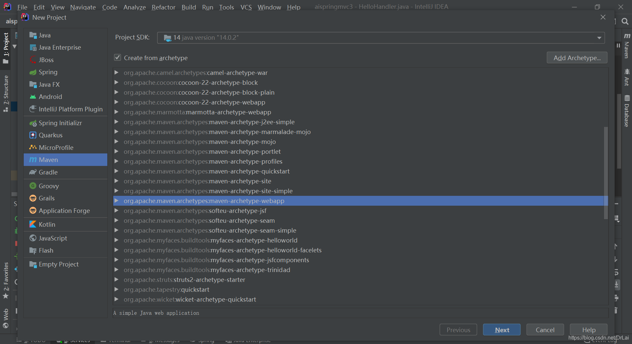Image resolution: width=632 pixels, height=344 pixels.
Task: Select the MicroProfile icon
Action: [x=33, y=148]
